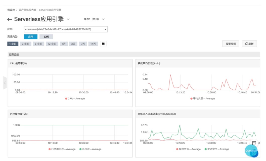The height and width of the screenshot is (161, 266).
Task: Click the circular refresh icon in 刷新 button
Action: (246, 43)
